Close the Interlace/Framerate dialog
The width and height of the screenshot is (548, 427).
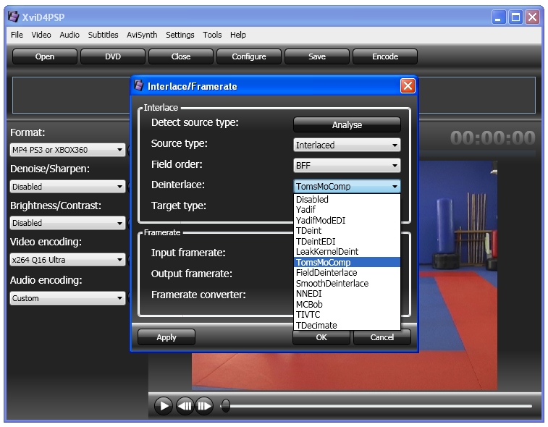click(408, 86)
